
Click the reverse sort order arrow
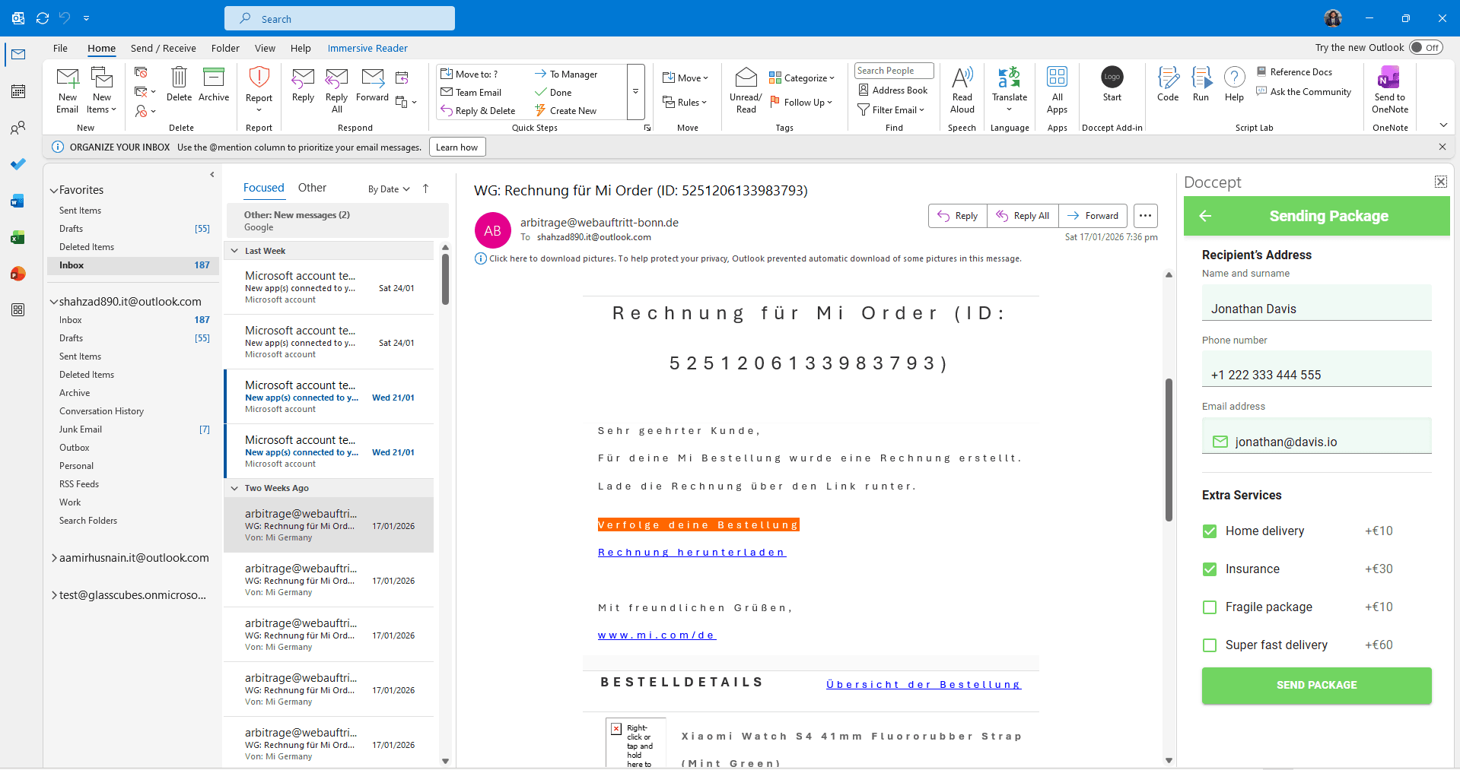pos(426,189)
